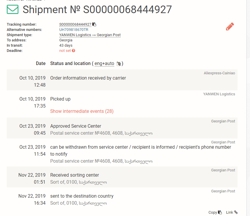Click the YANWEN Logistics carrier label on the Picked up event
Image resolution: width=250 pixels, height=216 pixels.
(x=219, y=94)
